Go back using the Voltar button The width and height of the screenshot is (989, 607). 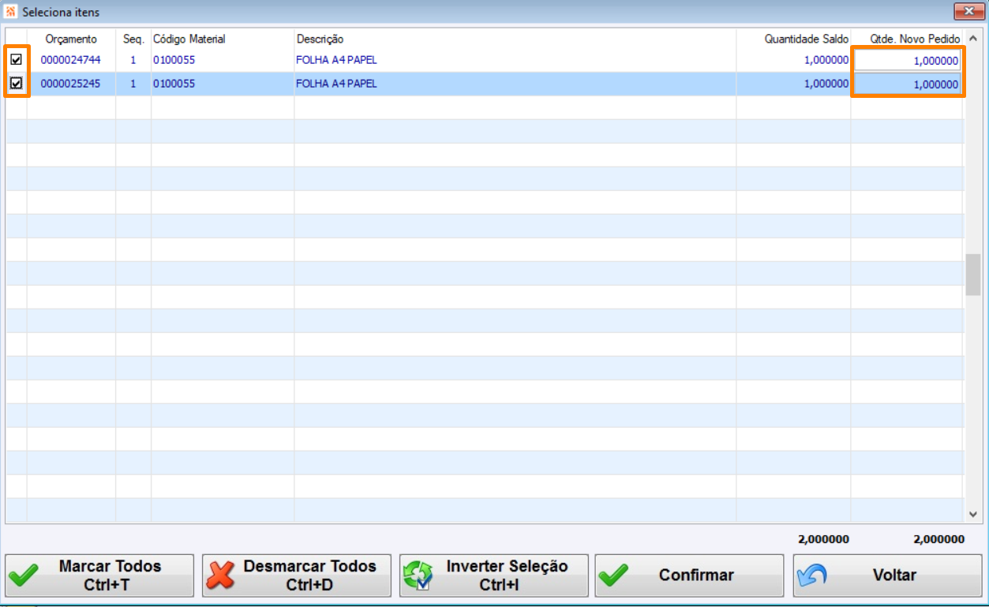887,575
